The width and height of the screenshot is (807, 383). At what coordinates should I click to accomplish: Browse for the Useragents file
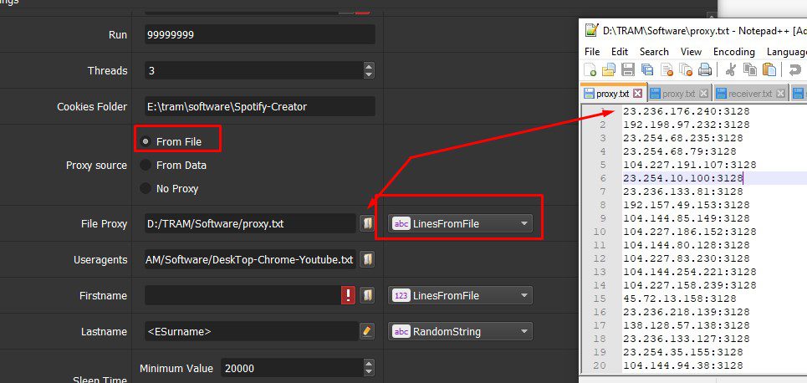[367, 259]
